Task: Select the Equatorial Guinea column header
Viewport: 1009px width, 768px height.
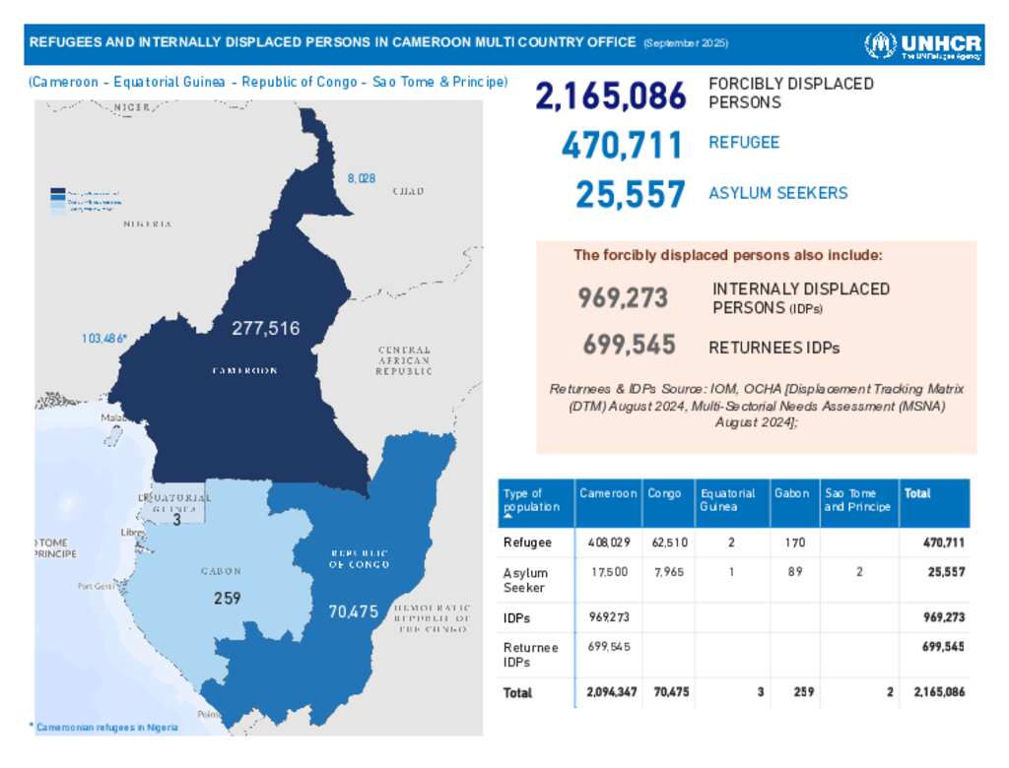Action: (727, 500)
